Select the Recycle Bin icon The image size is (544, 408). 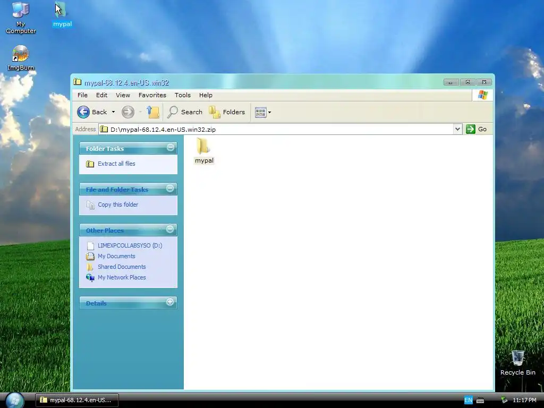coord(517,363)
